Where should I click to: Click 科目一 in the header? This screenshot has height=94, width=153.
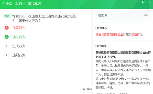tap(20, 4)
